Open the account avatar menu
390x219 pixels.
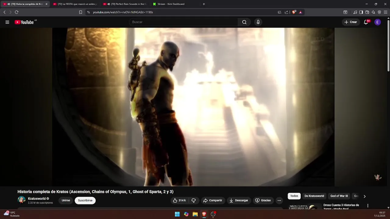pyautogui.click(x=378, y=22)
